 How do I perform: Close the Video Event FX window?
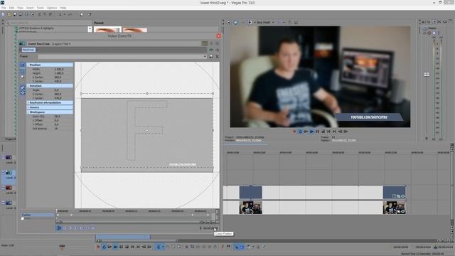(218, 36)
